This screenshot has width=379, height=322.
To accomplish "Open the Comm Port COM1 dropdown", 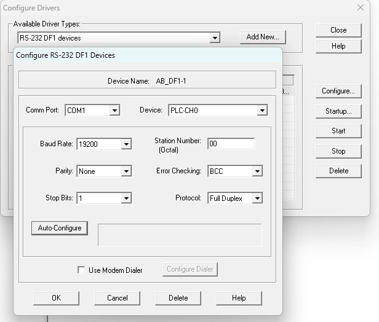I will coord(92,111).
